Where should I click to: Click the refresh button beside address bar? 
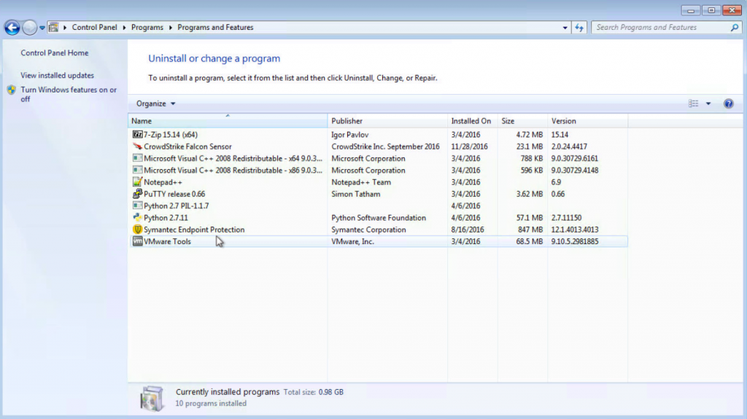click(x=580, y=28)
